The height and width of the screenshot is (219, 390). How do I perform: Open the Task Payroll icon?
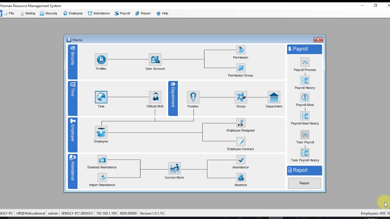pos(305,135)
